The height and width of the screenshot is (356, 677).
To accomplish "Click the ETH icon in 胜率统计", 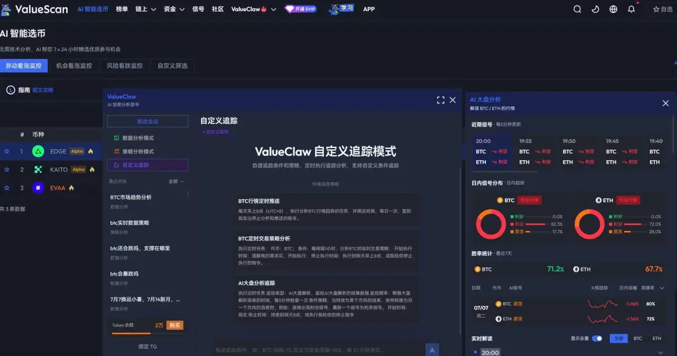I will point(576,269).
